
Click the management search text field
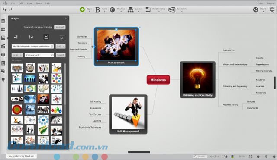[39, 55]
